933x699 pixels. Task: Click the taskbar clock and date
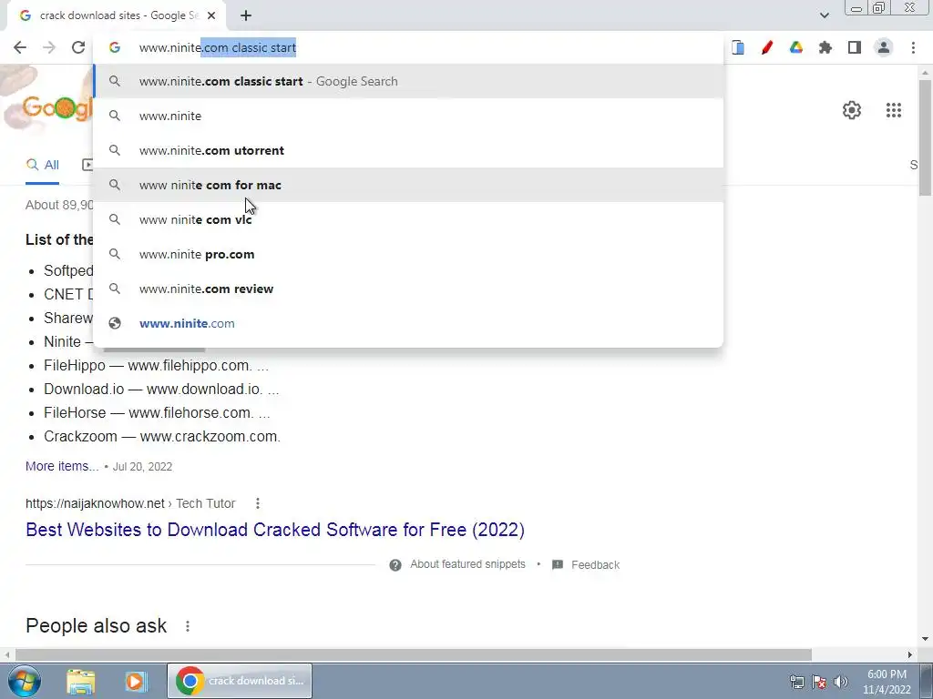[887, 682]
